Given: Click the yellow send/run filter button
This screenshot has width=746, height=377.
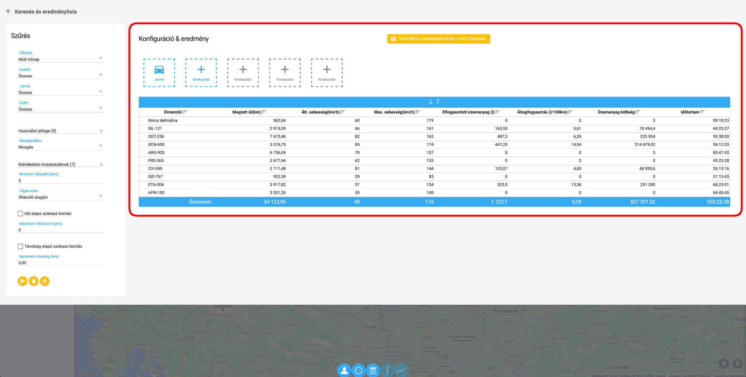Looking at the screenshot, I should [x=23, y=281].
